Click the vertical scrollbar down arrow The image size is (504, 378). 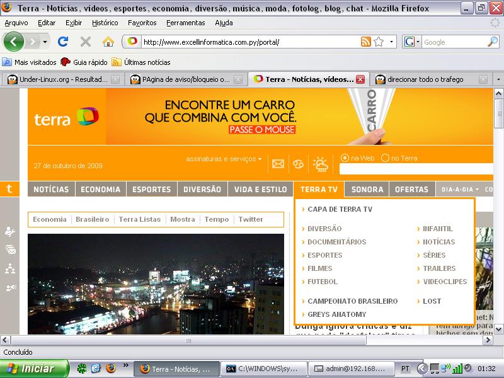pyautogui.click(x=498, y=329)
